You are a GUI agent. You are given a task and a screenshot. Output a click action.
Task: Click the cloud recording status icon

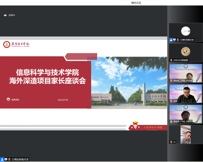(5, 15)
